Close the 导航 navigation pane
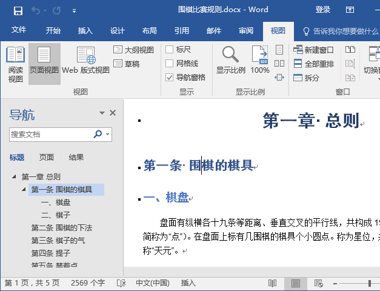This screenshot has height=291, width=380. point(113,113)
